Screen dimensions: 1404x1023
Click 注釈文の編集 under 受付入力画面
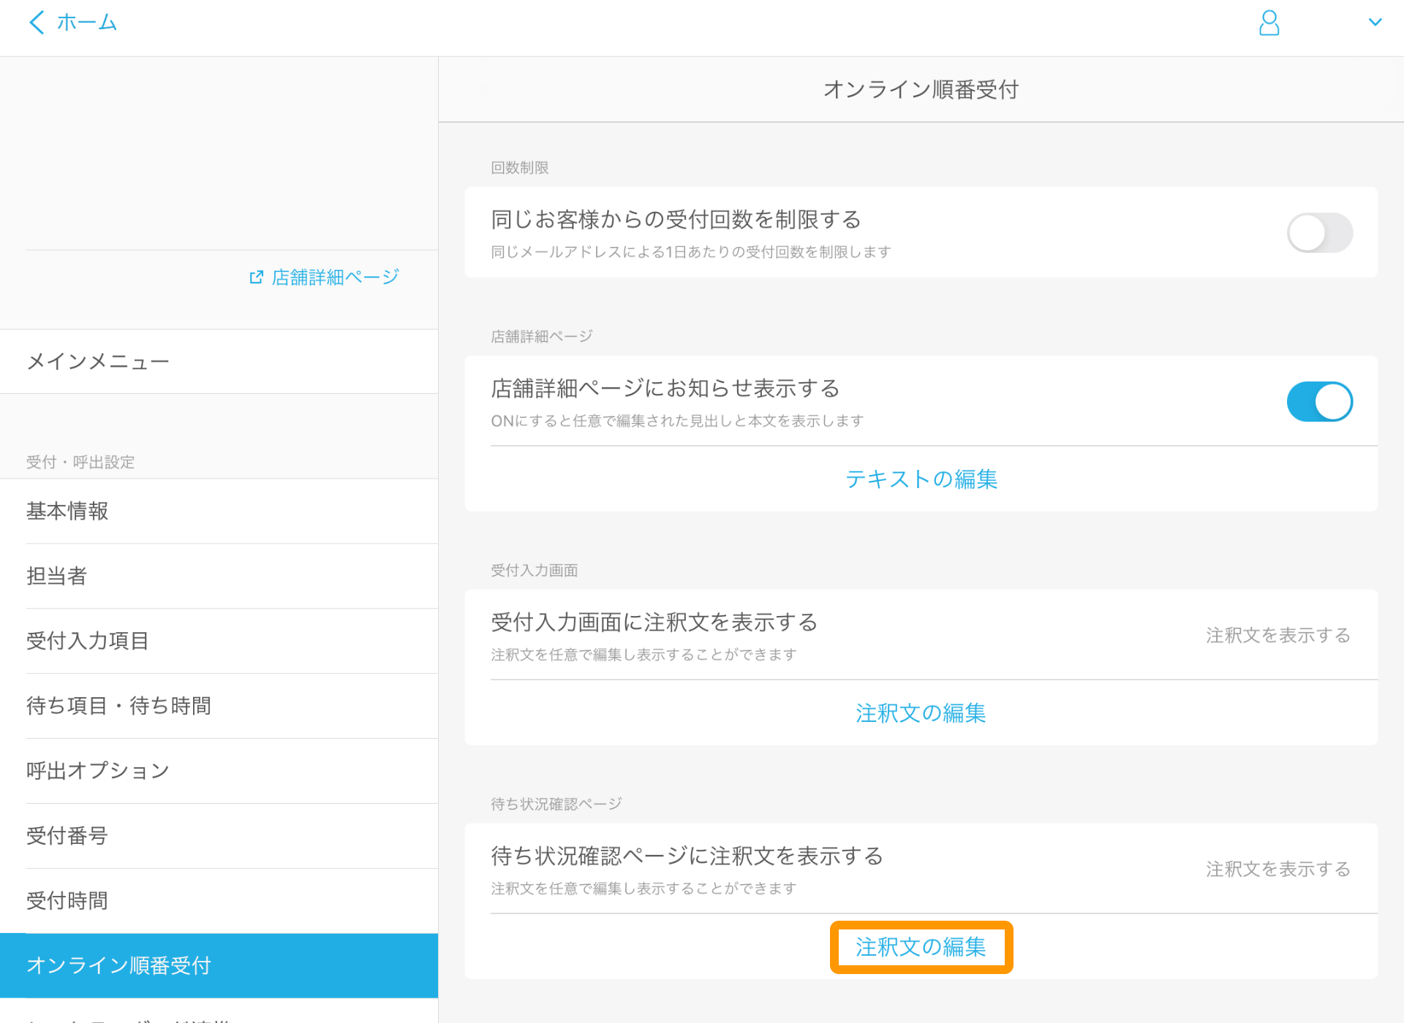coord(921,713)
